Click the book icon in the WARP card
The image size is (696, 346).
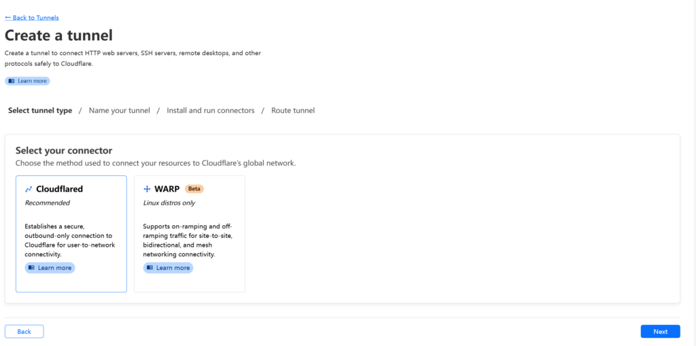(x=150, y=268)
